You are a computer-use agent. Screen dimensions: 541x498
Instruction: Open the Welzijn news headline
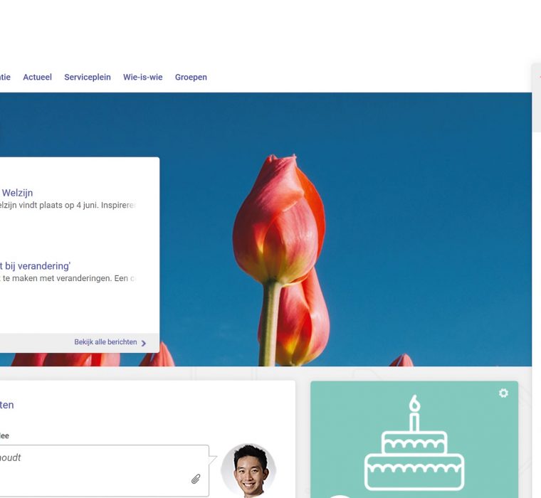point(17,193)
